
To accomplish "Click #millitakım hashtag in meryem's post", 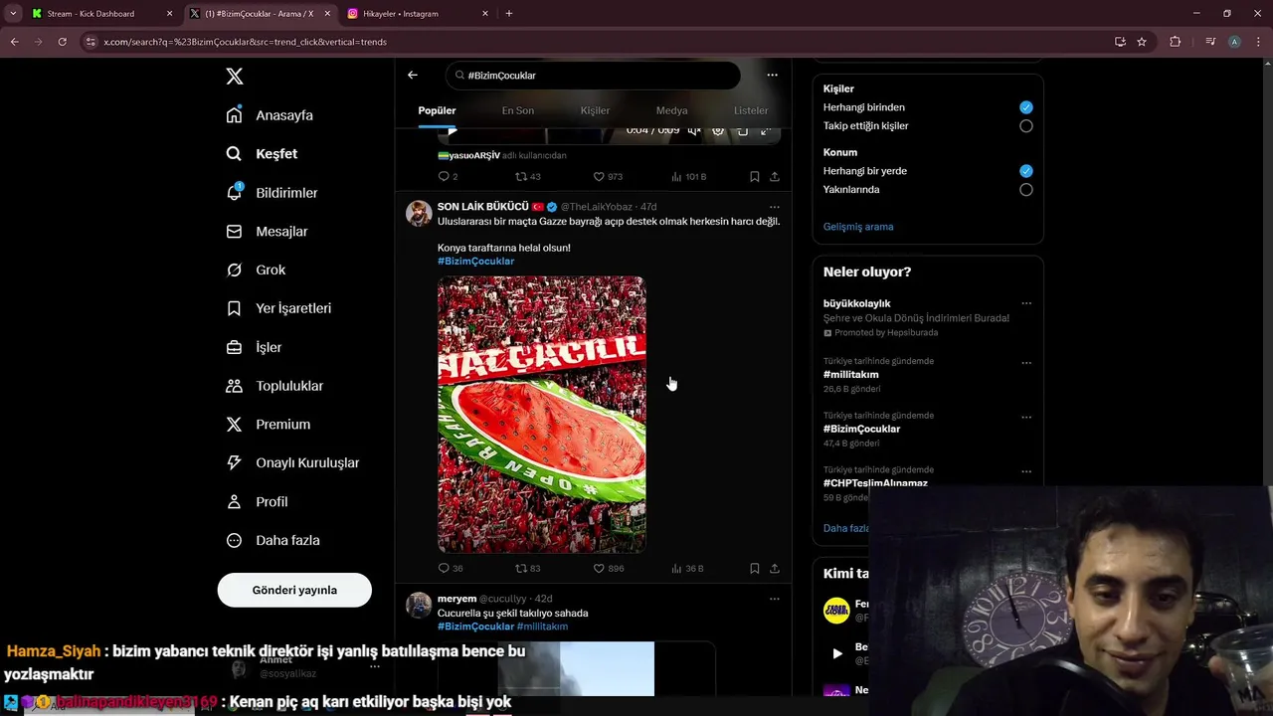I will pyautogui.click(x=542, y=626).
